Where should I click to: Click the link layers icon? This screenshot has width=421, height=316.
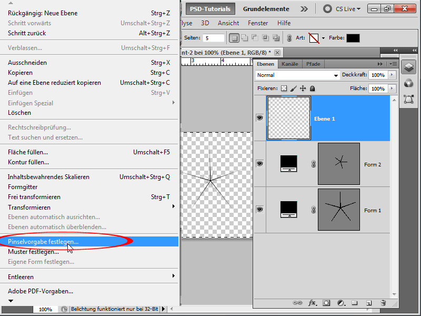(297, 303)
